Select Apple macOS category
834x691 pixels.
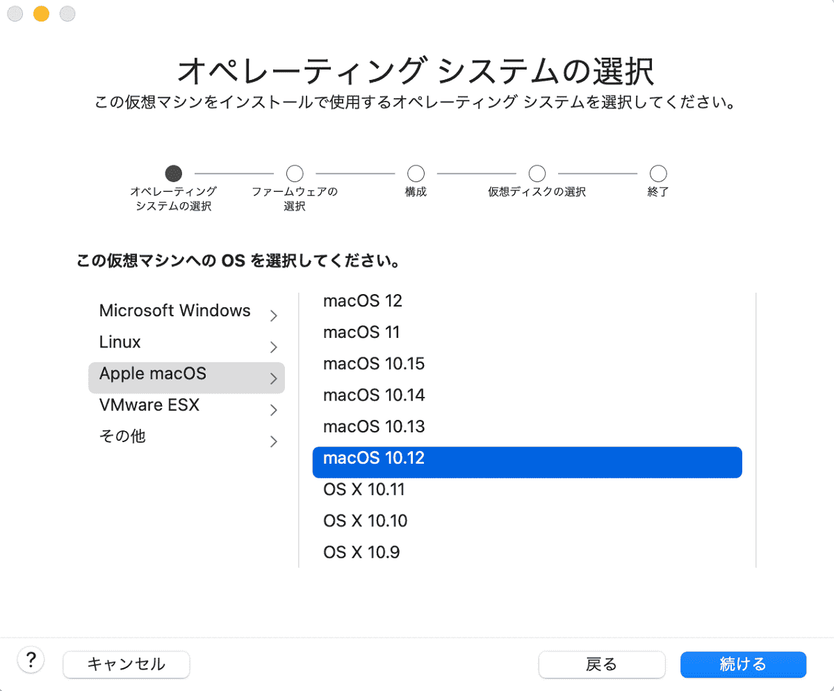pyautogui.click(x=186, y=377)
